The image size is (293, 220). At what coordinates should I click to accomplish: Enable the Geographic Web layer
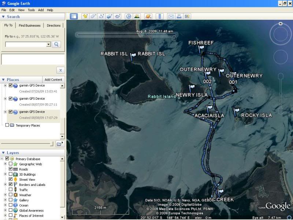pyautogui.click(x=11, y=164)
